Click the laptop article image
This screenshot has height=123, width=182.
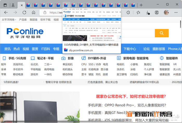[x=40, y=107]
